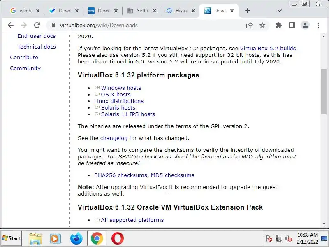This screenshot has height=247, width=329.
Task: Close the active VirtualBox Downloads tab
Action: (x=232, y=11)
